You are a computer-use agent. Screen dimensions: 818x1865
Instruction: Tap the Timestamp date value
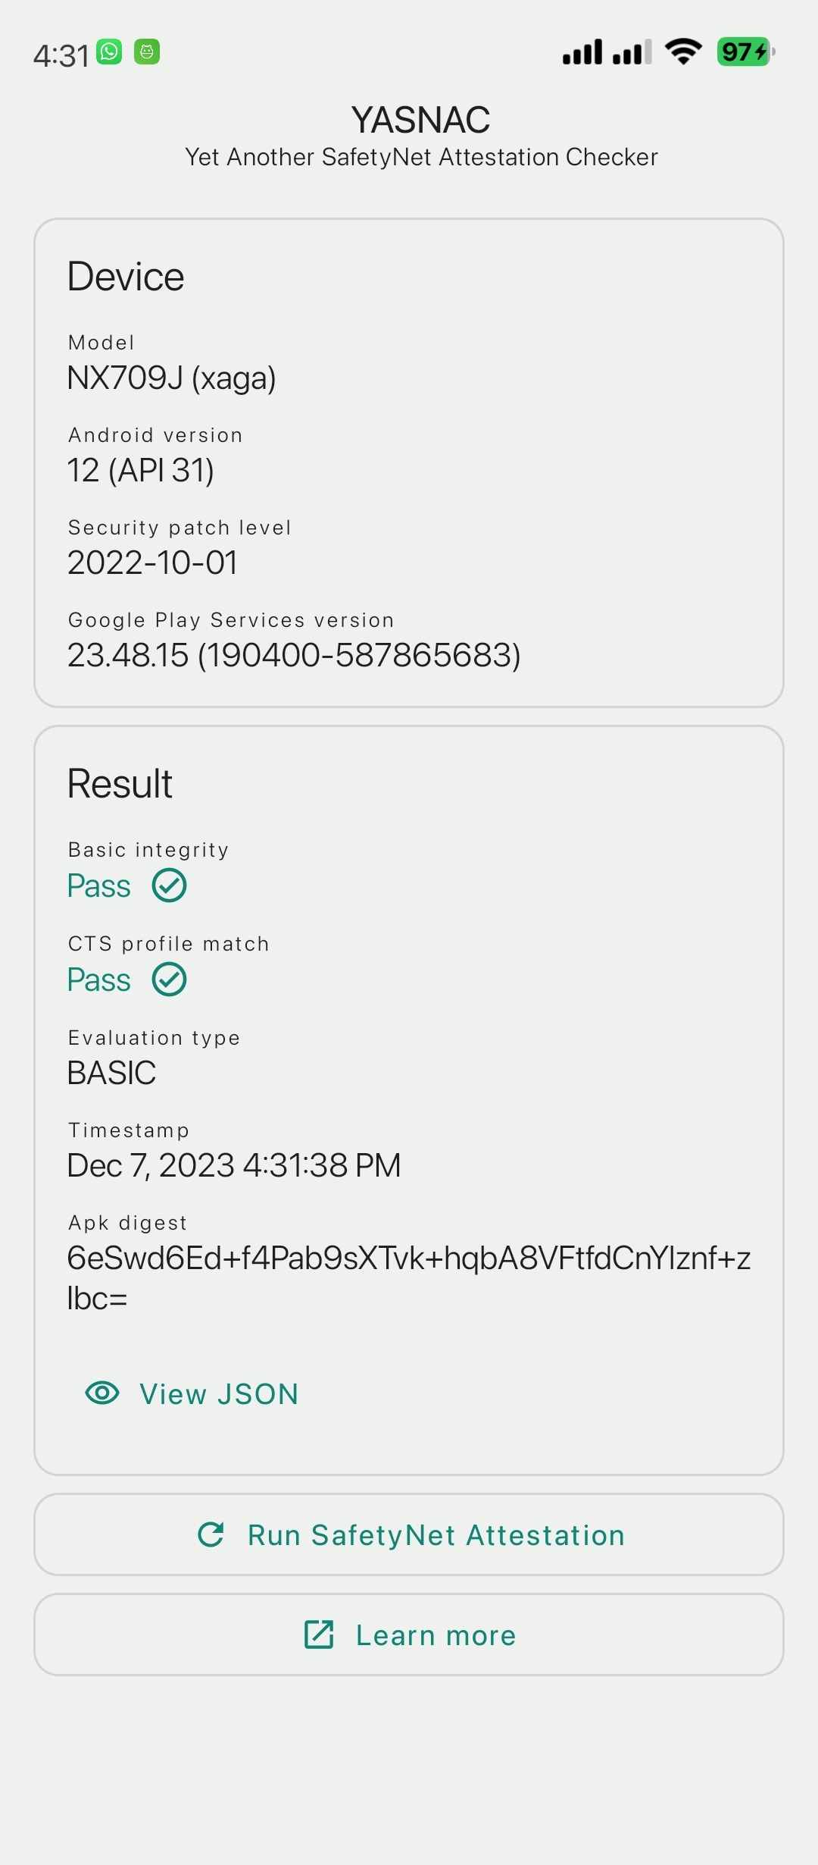point(234,1165)
